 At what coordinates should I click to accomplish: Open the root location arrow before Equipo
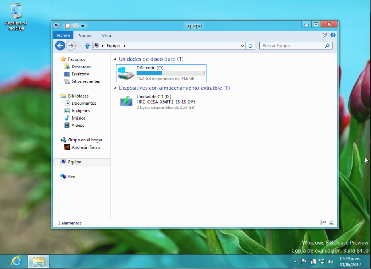[x=103, y=46]
